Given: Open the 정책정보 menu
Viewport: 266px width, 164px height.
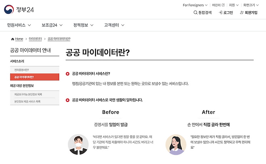Looking at the screenshot, I should 83,25.
